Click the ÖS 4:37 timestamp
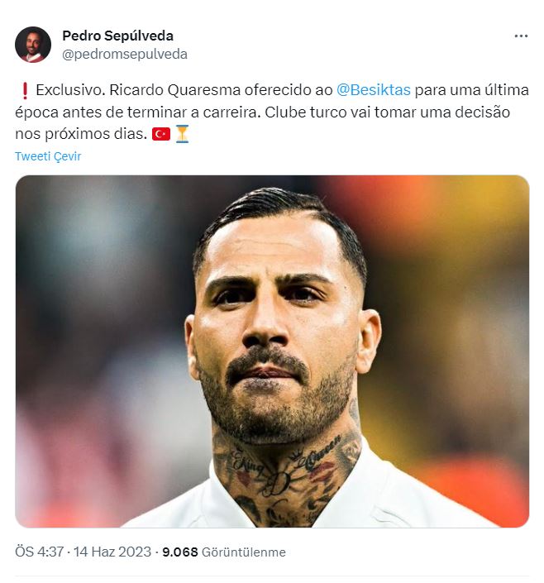544x583 pixels. tap(39, 552)
